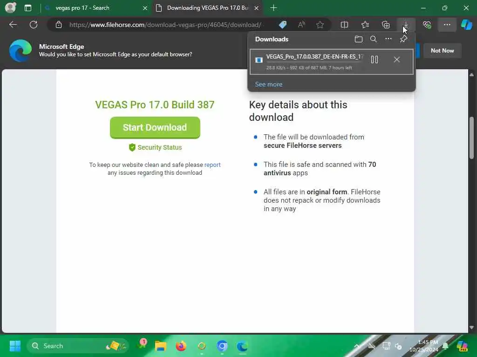Close the vegas pro 17 - Search tab
477x357 pixels.
145,8
